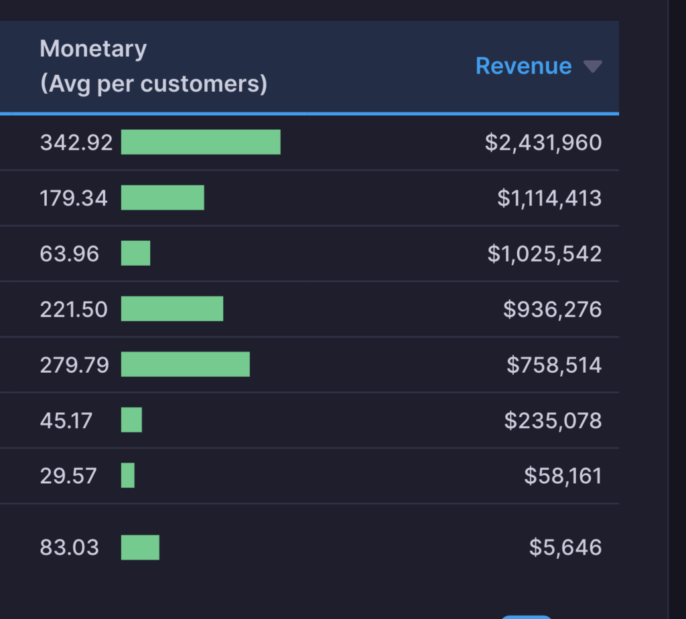Image resolution: width=686 pixels, height=619 pixels.
Task: Select monetary value 179.34
Action: pos(74,198)
